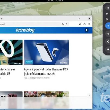Open the PS5 console article thumbnail
110x110 pixels.
46,52
